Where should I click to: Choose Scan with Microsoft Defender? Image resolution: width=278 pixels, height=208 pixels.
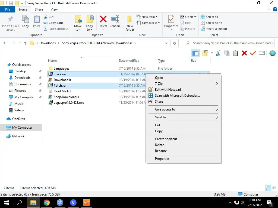pos(184,96)
